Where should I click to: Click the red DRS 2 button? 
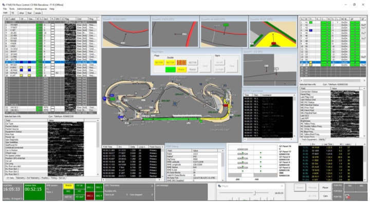pos(89,196)
